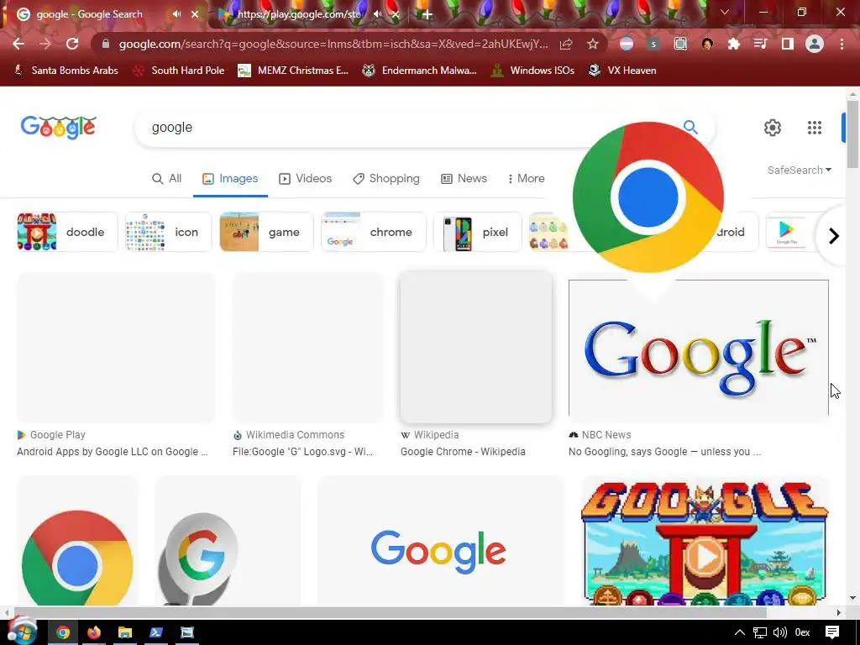Viewport: 860px width, 645px height.
Task: Open the tab search chevron in title bar
Action: 725,12
